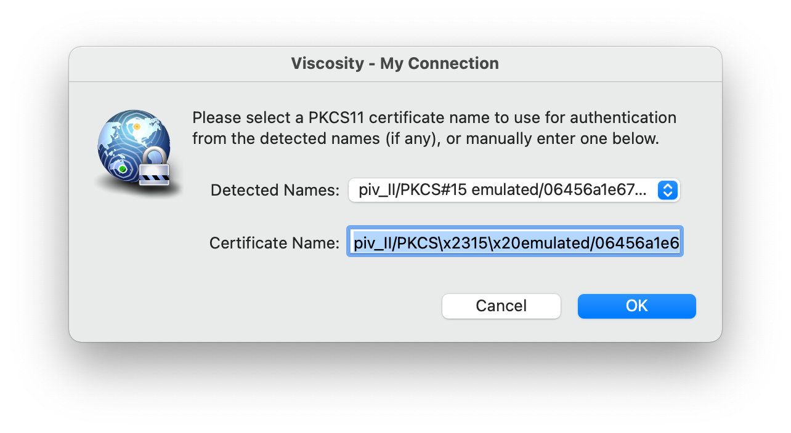Click the "Please select a PKCS11" instruction line
This screenshot has width=791, height=433.
click(x=434, y=117)
